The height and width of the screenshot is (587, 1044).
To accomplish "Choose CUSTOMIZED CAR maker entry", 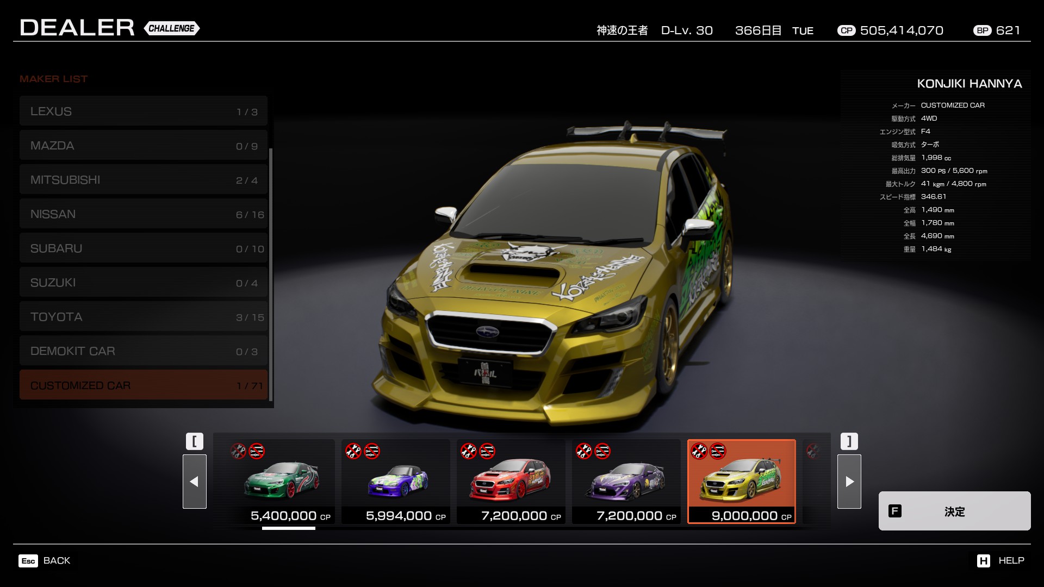I will 143,385.
